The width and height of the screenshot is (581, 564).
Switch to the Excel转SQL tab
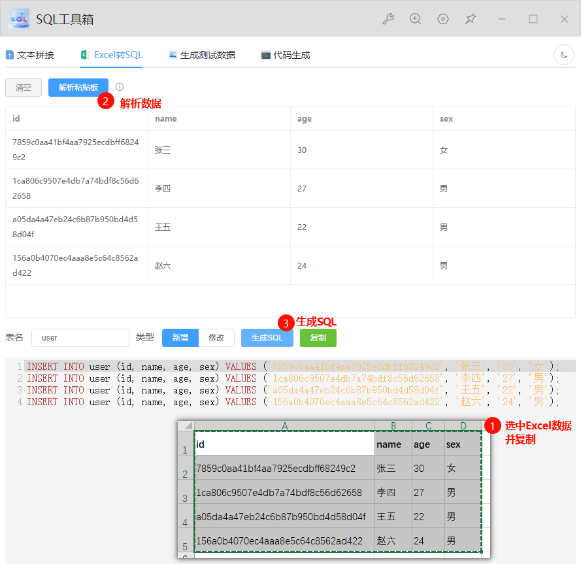pyautogui.click(x=111, y=55)
